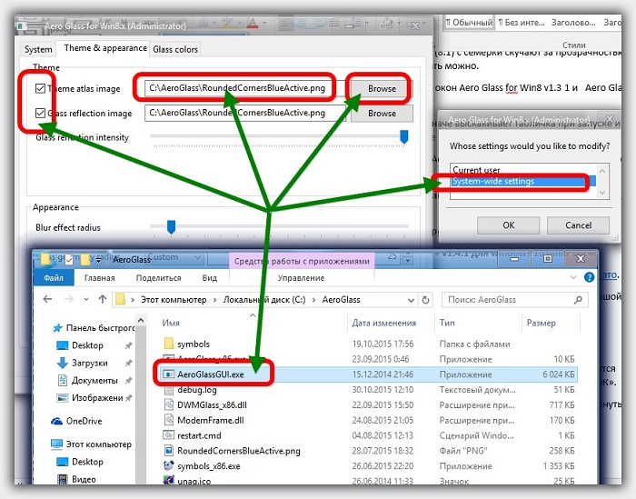Sort files by the Тип column

click(x=478, y=323)
